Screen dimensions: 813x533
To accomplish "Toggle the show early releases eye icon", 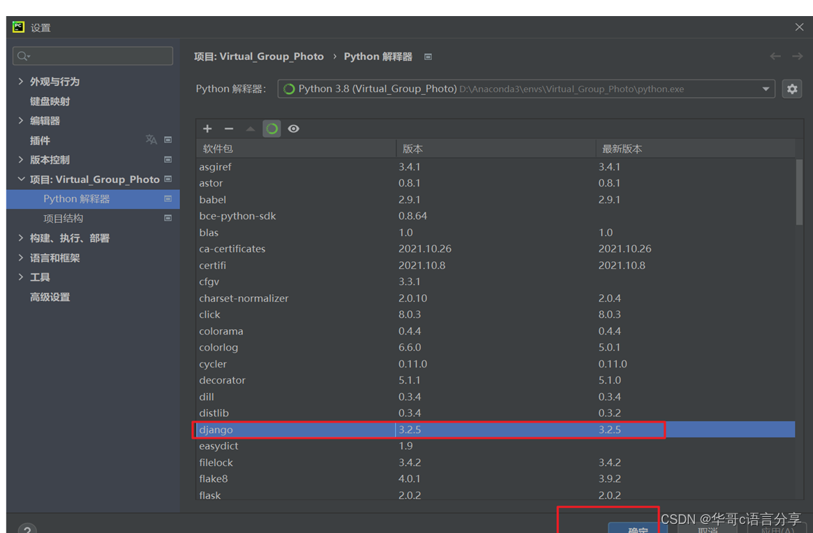I will (x=294, y=129).
